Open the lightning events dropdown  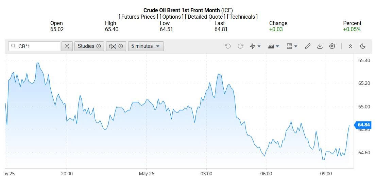pos(255,46)
